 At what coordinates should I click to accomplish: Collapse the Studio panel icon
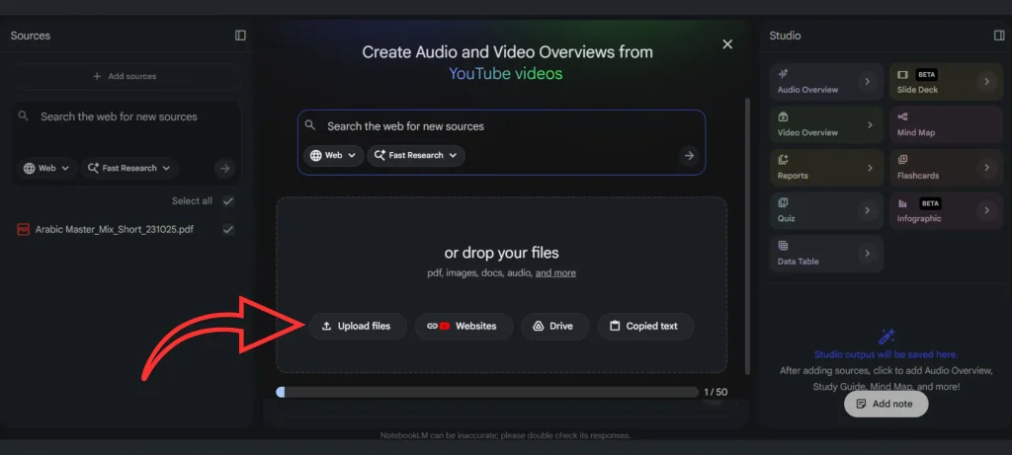pyautogui.click(x=999, y=36)
